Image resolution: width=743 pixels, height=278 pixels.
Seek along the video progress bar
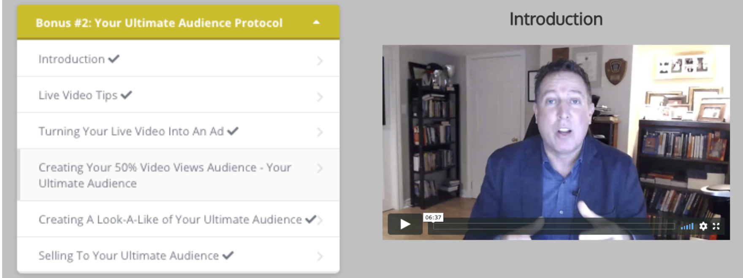tap(554, 226)
